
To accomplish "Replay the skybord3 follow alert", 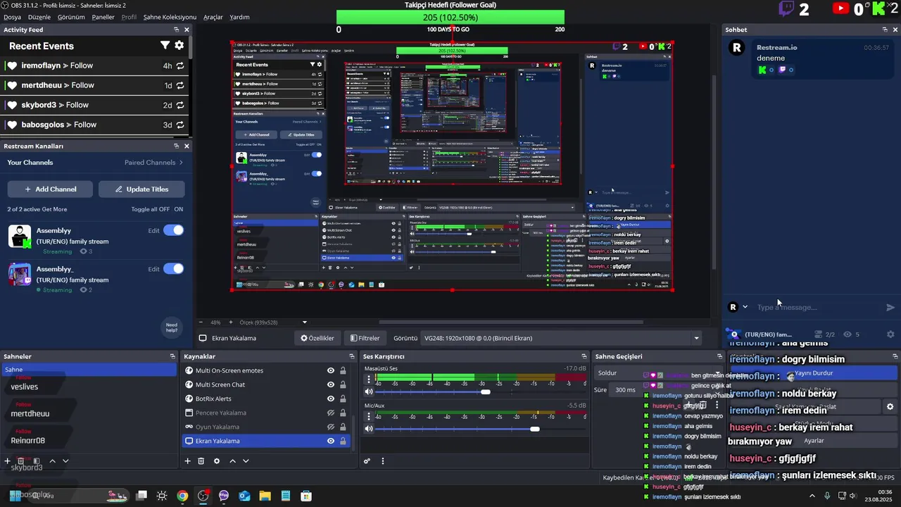I will point(180,105).
